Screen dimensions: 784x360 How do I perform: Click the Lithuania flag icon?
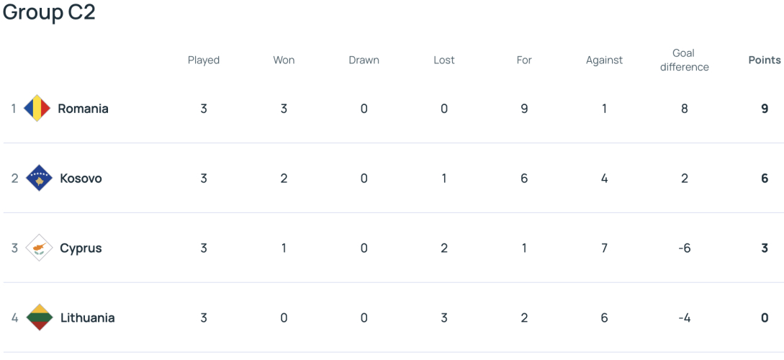(x=39, y=318)
